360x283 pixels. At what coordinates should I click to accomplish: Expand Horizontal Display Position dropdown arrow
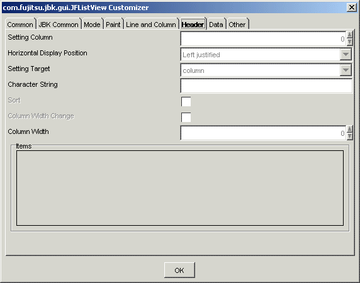pyautogui.click(x=346, y=54)
